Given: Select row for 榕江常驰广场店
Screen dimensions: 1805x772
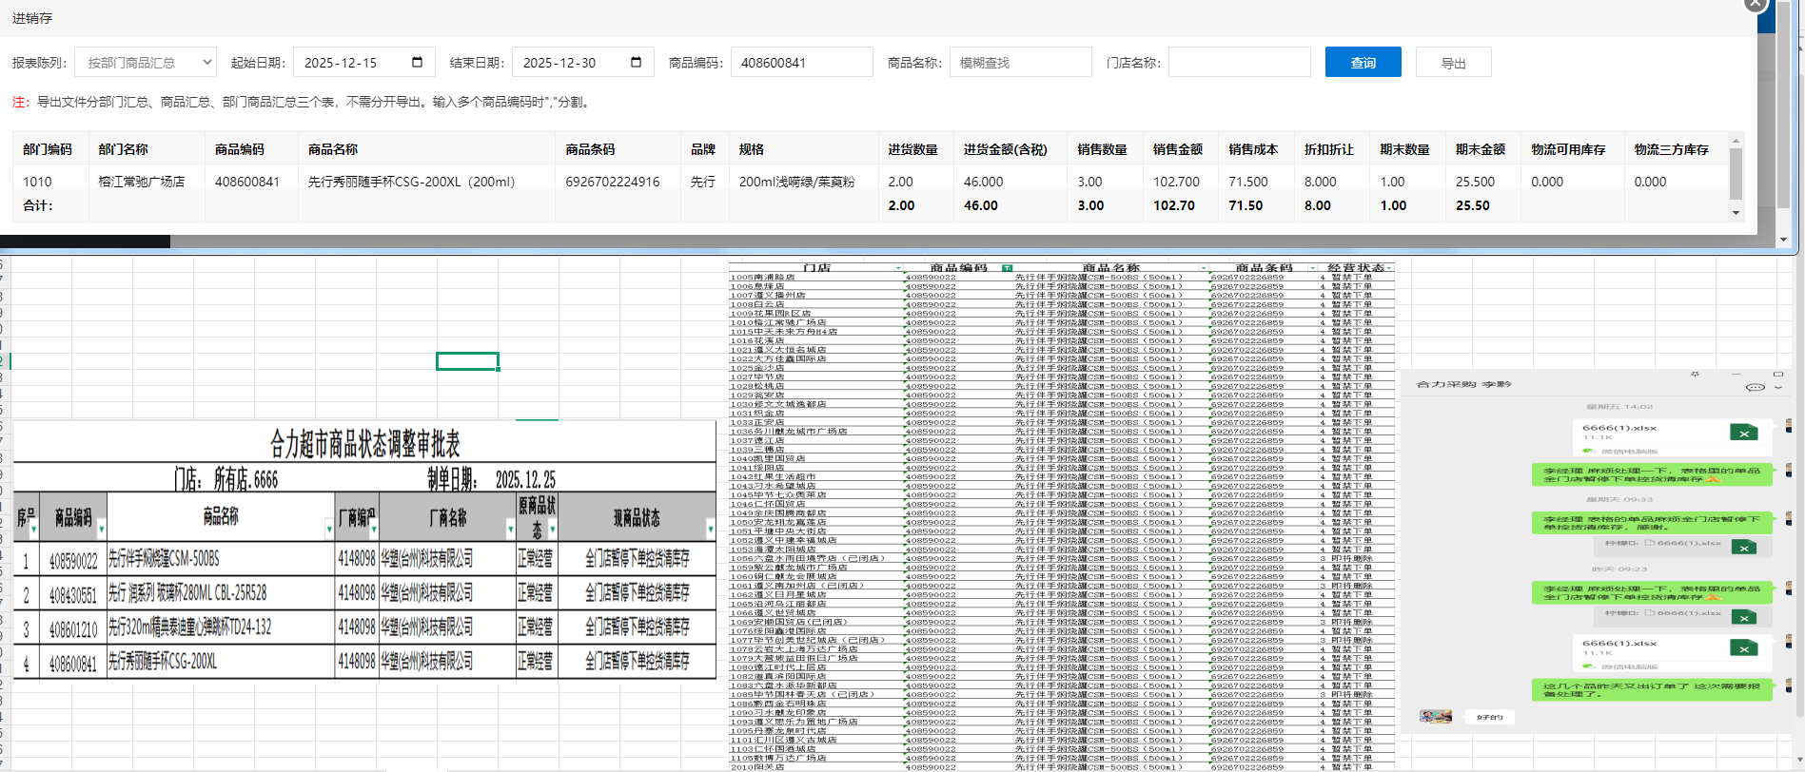Looking at the screenshot, I should click(x=142, y=182).
